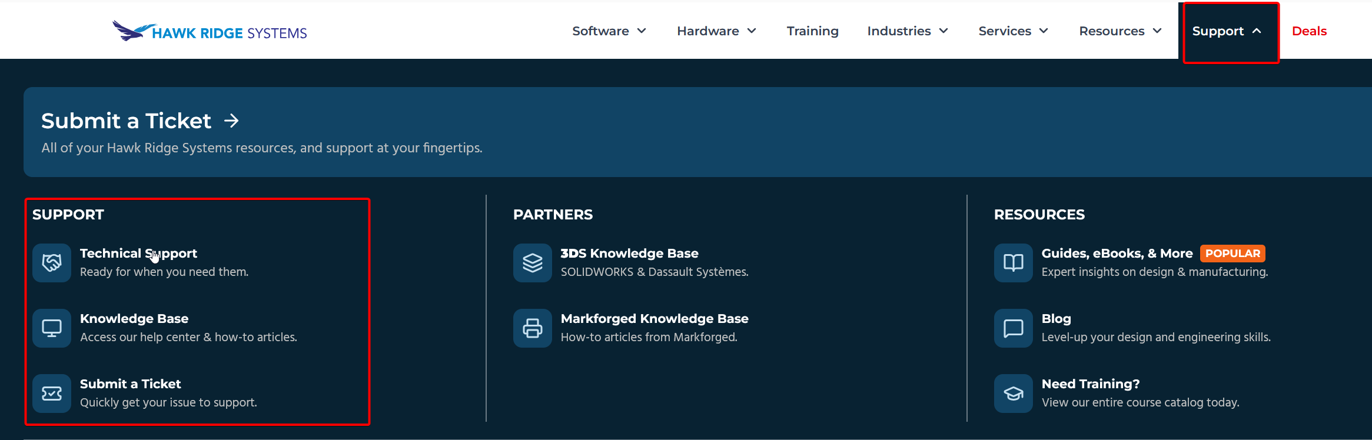Open the Blog link
Viewport: 1372px width, 440px height.
click(1057, 318)
